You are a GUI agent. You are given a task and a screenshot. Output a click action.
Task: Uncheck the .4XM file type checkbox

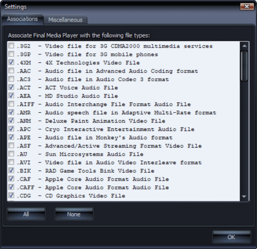(12, 63)
